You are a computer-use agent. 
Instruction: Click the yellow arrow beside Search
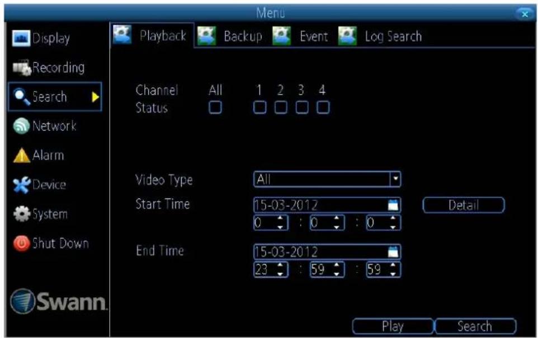click(96, 97)
